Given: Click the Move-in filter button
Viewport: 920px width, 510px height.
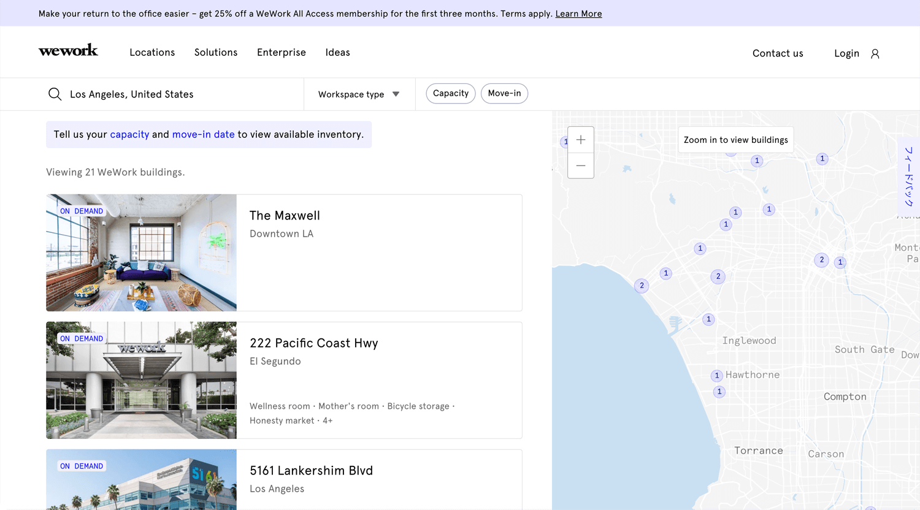Looking at the screenshot, I should (504, 93).
